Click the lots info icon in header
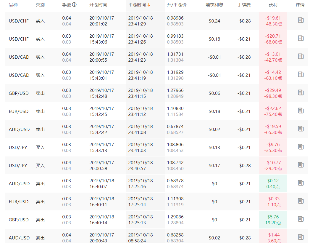310x243 pixels. 74,4
